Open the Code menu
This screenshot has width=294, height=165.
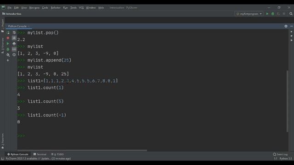45,8
